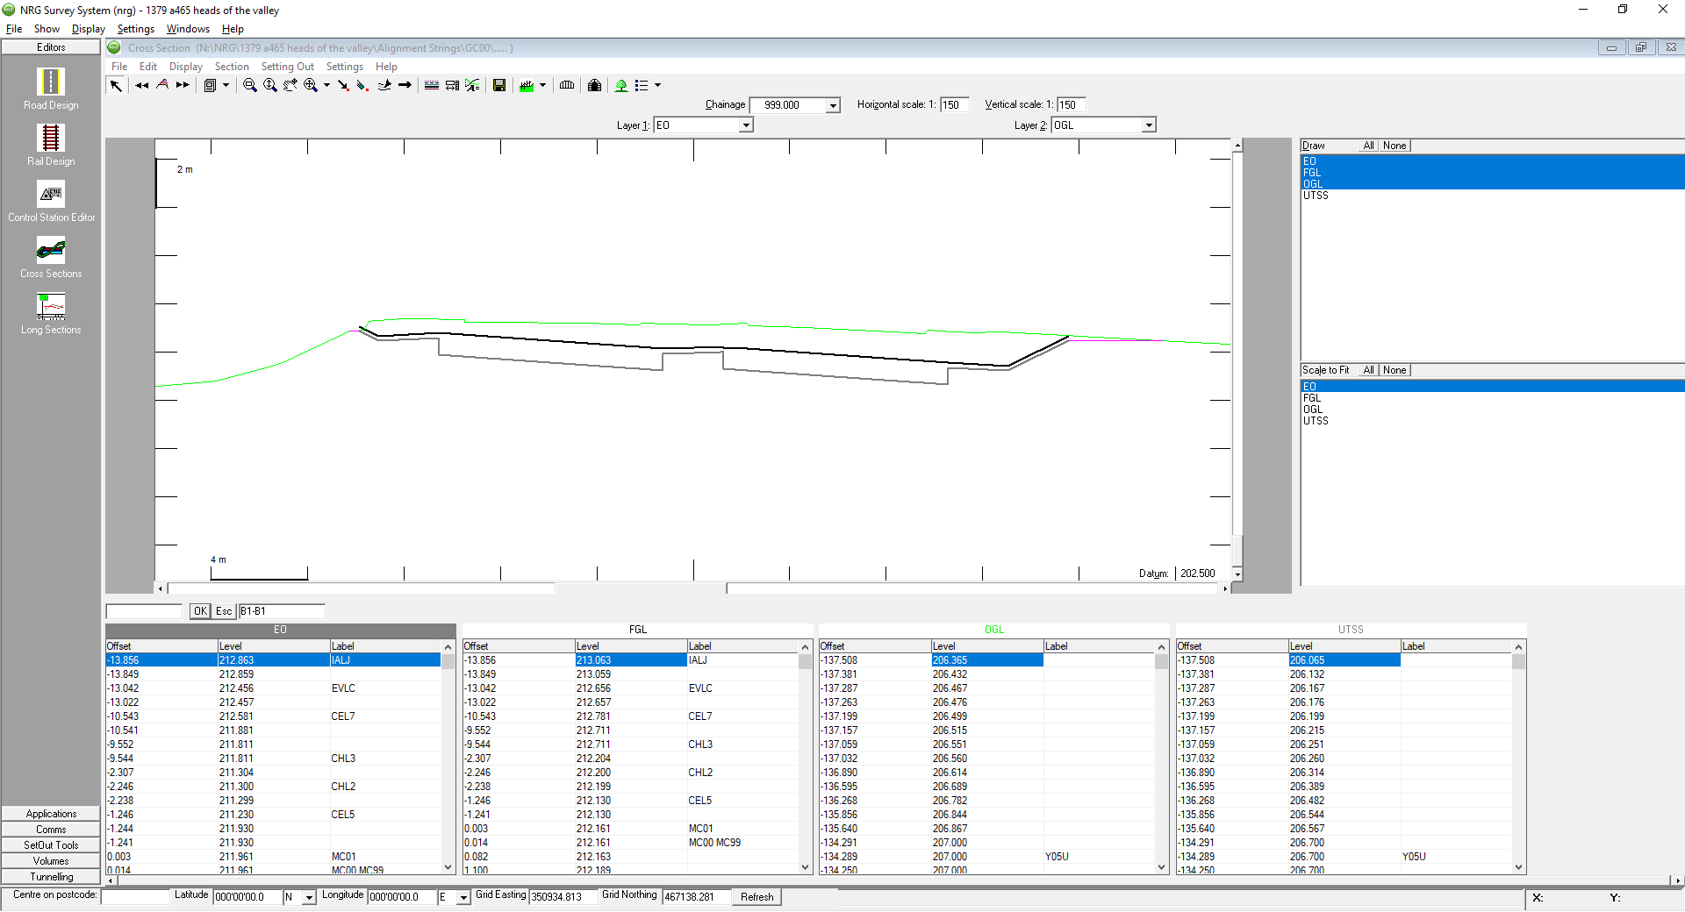Click the diagonal arrow point tool
The width and height of the screenshot is (1685, 912).
click(343, 85)
